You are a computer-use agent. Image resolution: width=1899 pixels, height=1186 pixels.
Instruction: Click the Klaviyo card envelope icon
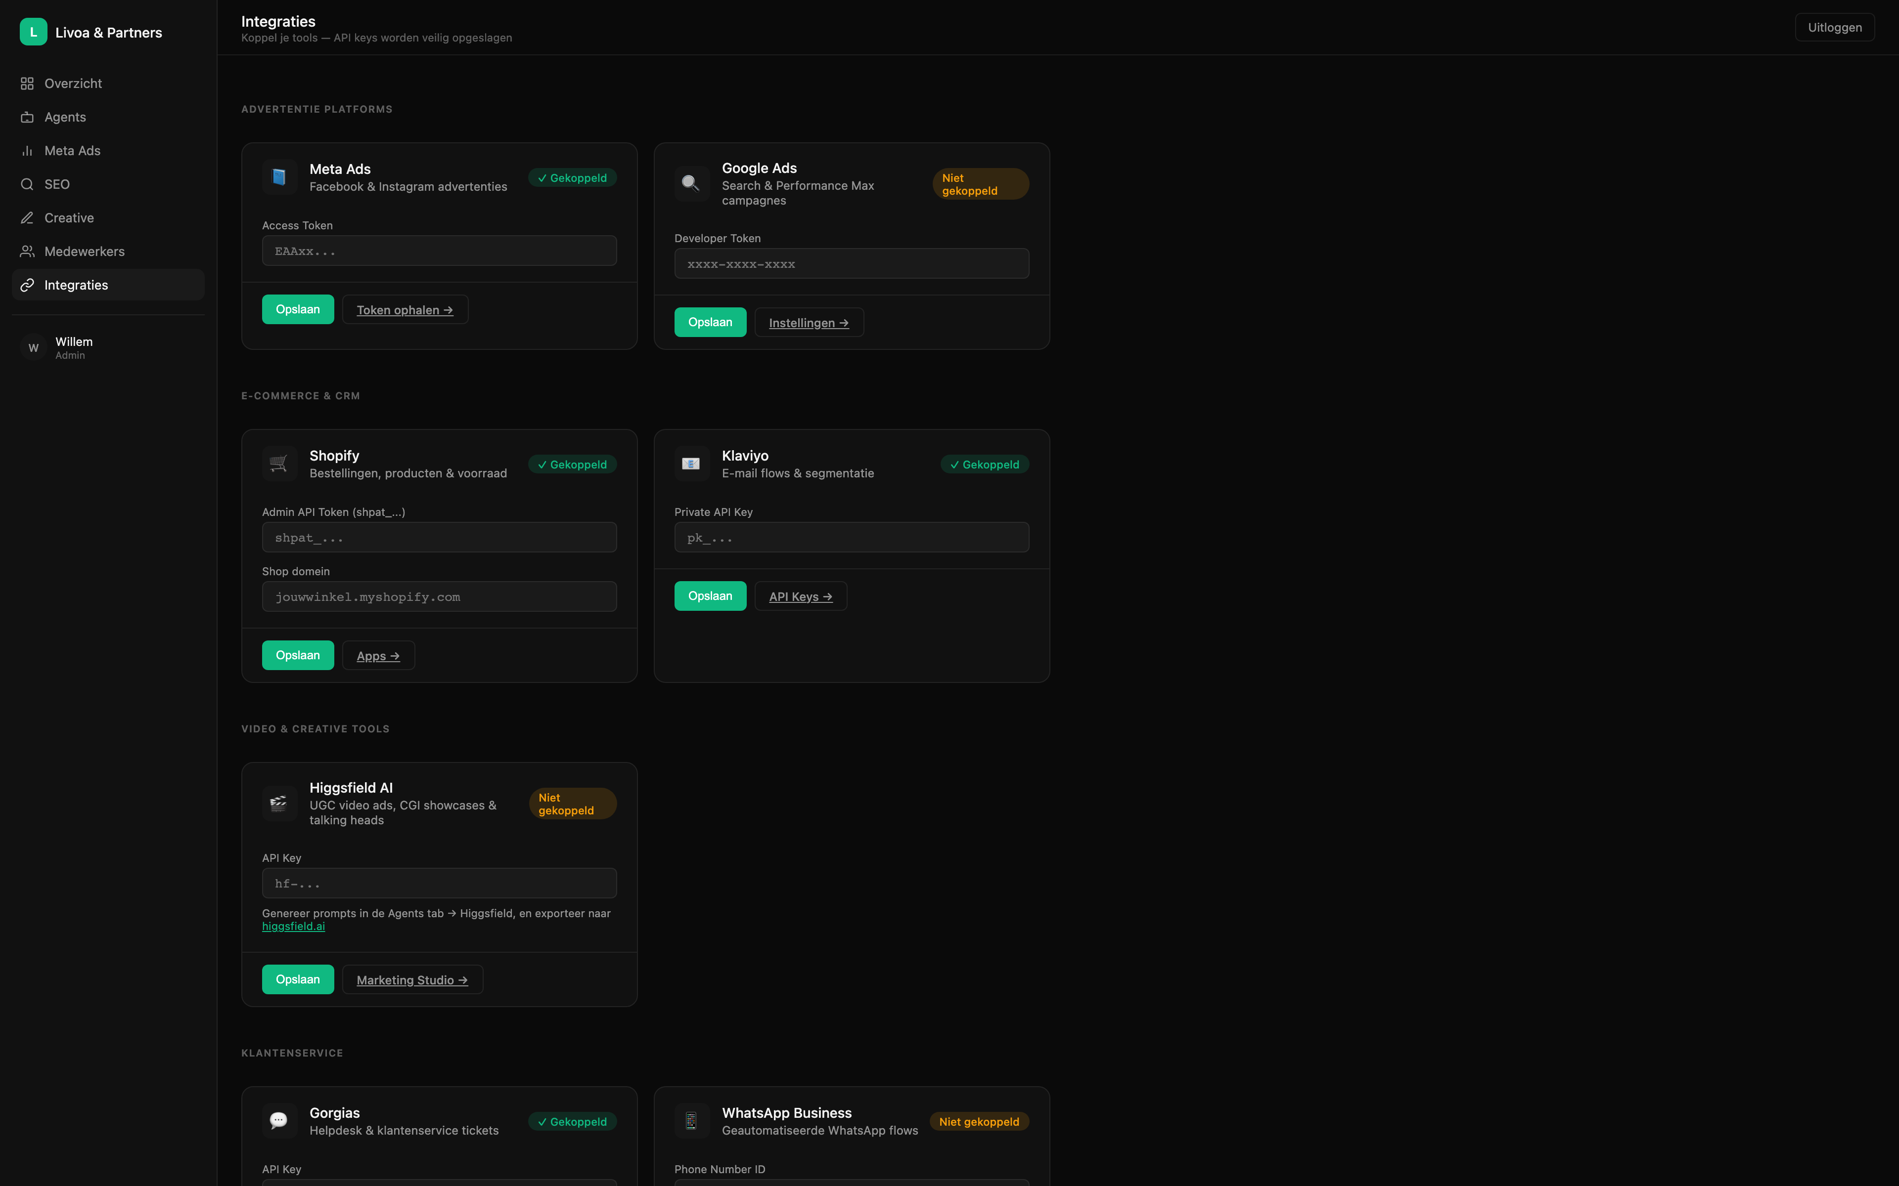pos(691,464)
